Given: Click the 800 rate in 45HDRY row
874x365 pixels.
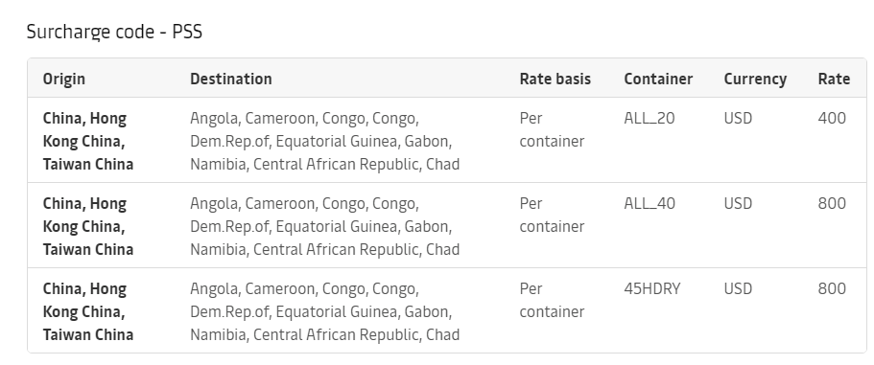Looking at the screenshot, I should click(x=832, y=288).
